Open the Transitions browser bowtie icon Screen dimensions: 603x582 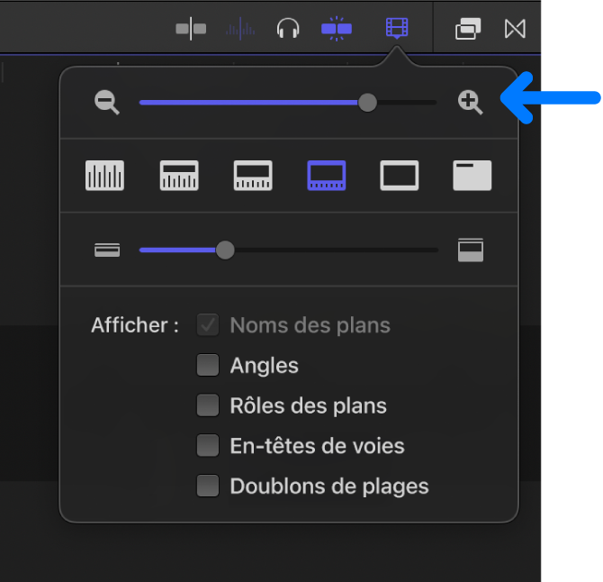pyautogui.click(x=515, y=29)
